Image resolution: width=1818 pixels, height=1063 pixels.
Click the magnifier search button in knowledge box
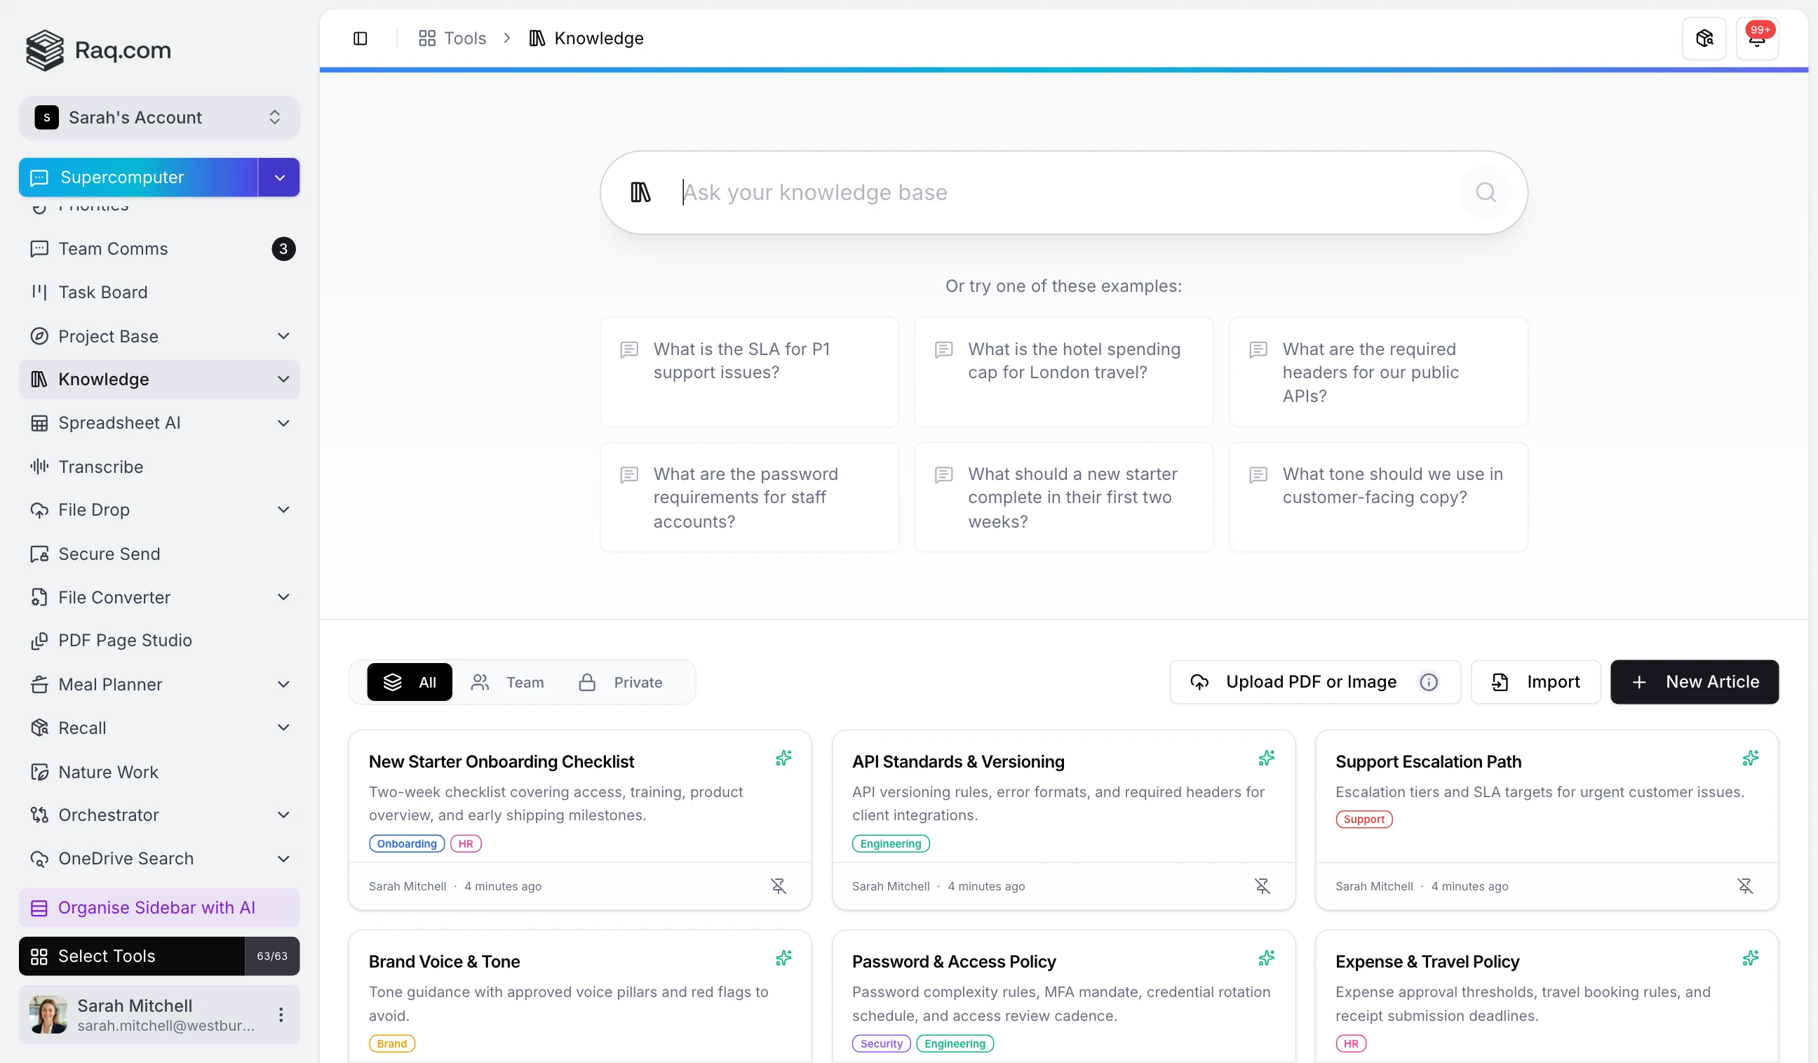[1486, 192]
